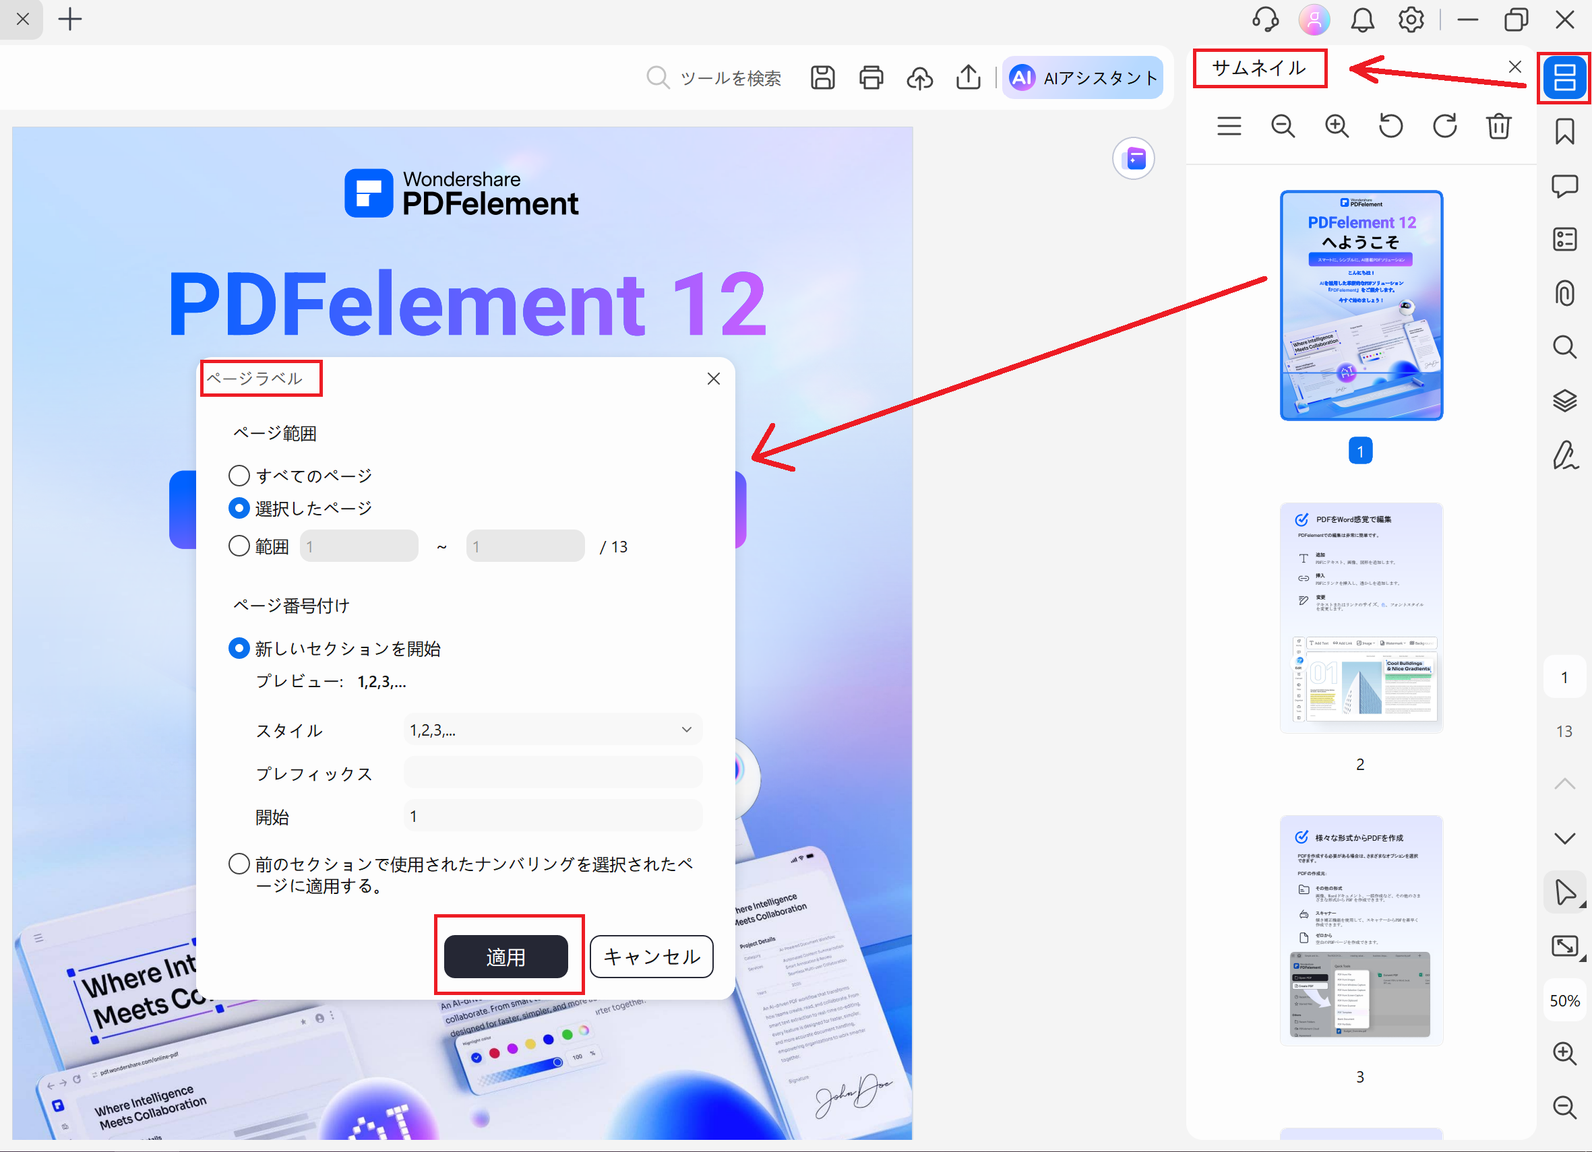Image resolution: width=1592 pixels, height=1152 pixels.
Task: Click the range start page field
Action: [359, 546]
